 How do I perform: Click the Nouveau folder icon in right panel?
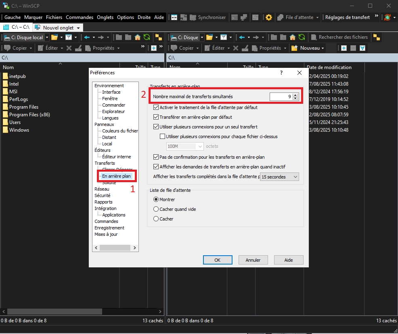[x=294, y=48]
